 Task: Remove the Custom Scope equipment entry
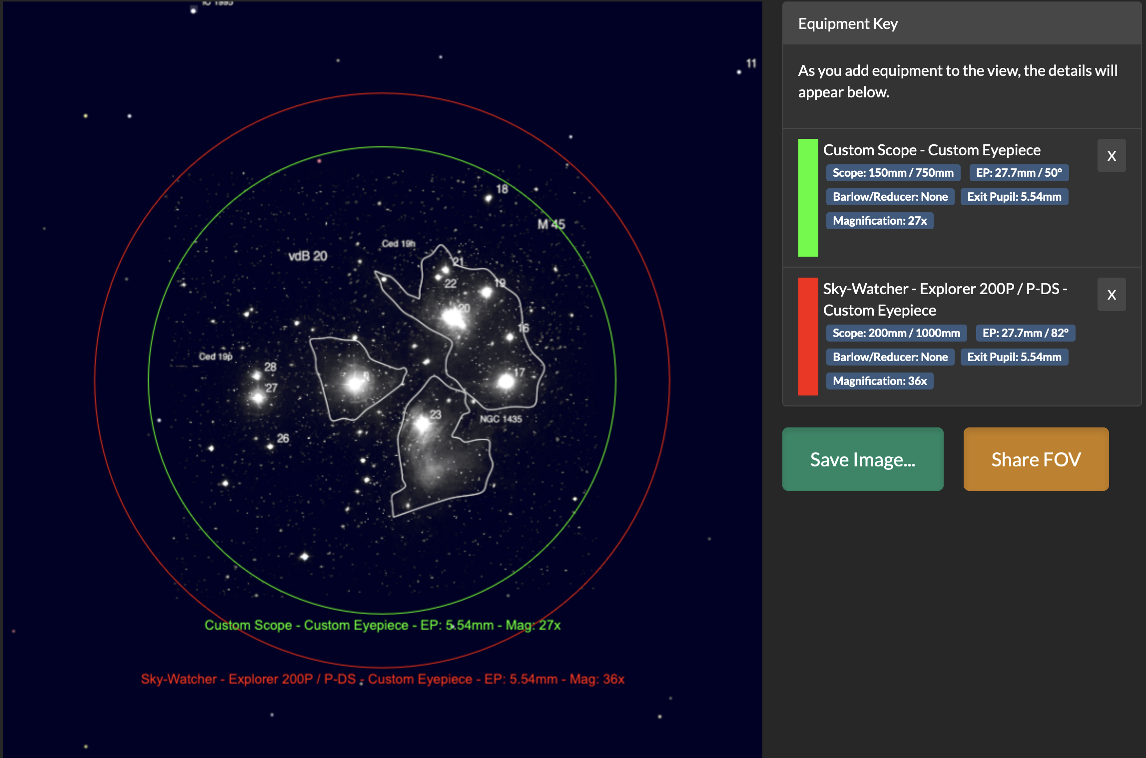[x=1111, y=156]
